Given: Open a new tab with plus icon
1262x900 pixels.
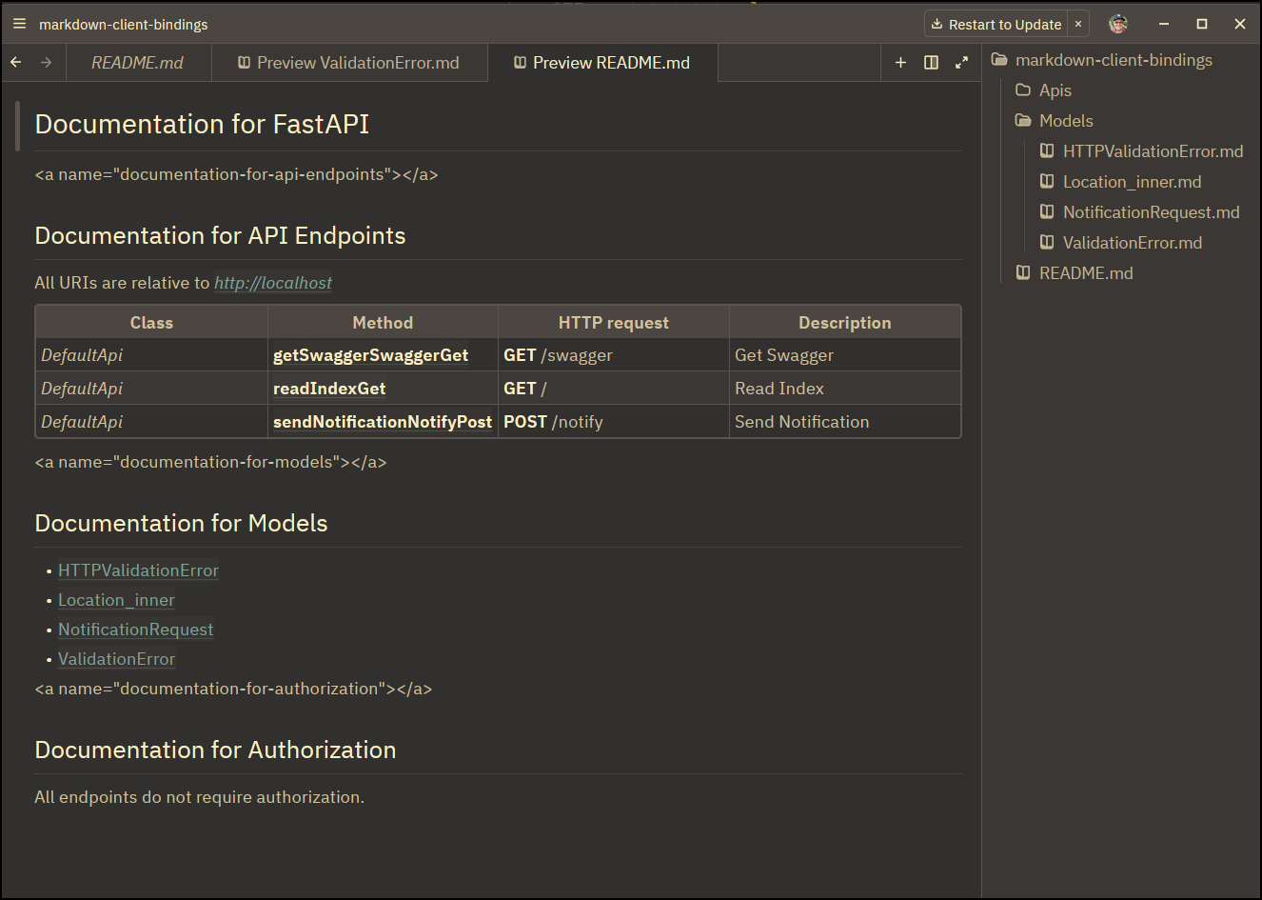Looking at the screenshot, I should [900, 62].
